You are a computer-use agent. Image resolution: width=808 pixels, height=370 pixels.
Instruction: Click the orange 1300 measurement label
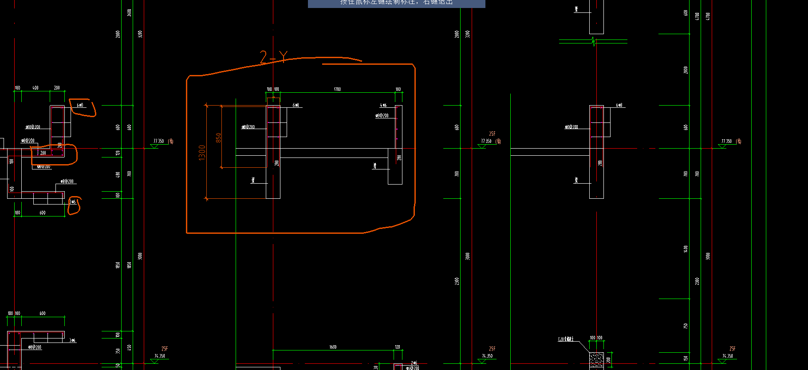point(202,153)
